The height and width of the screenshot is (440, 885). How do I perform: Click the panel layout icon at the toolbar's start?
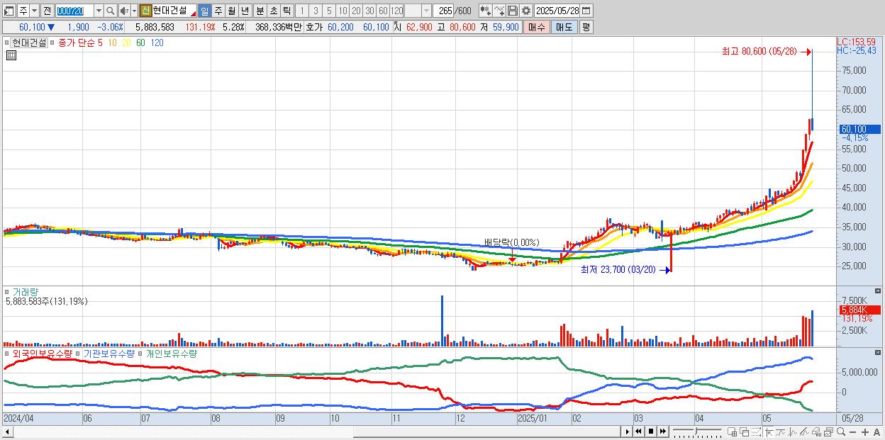pos(9,11)
